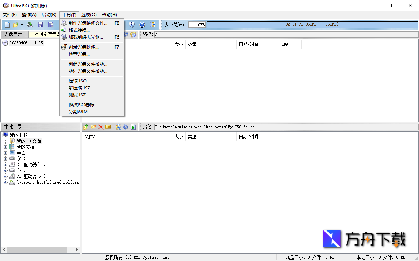Viewport: 419px width, 261px height.
Task: Open an image file via toolbar icon
Action: [x=16, y=24]
